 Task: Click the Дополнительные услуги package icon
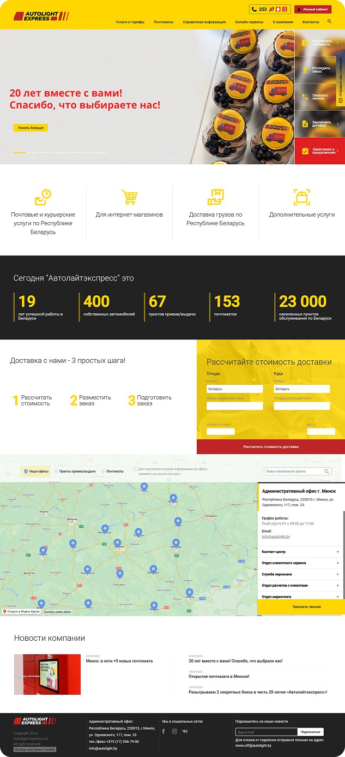(302, 197)
